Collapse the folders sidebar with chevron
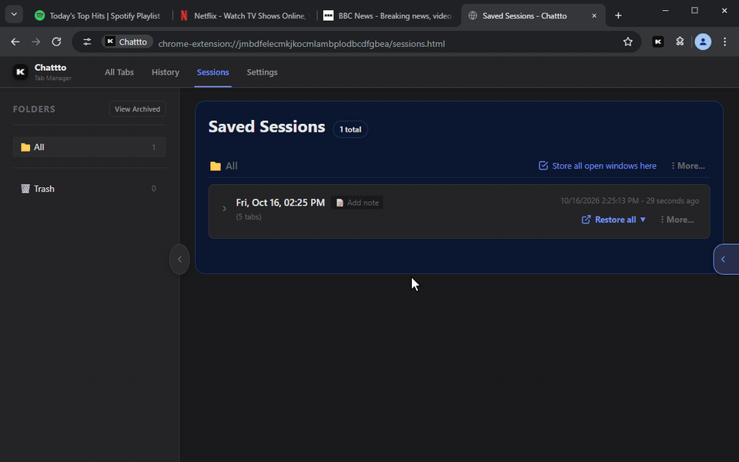739x462 pixels. 179,259
